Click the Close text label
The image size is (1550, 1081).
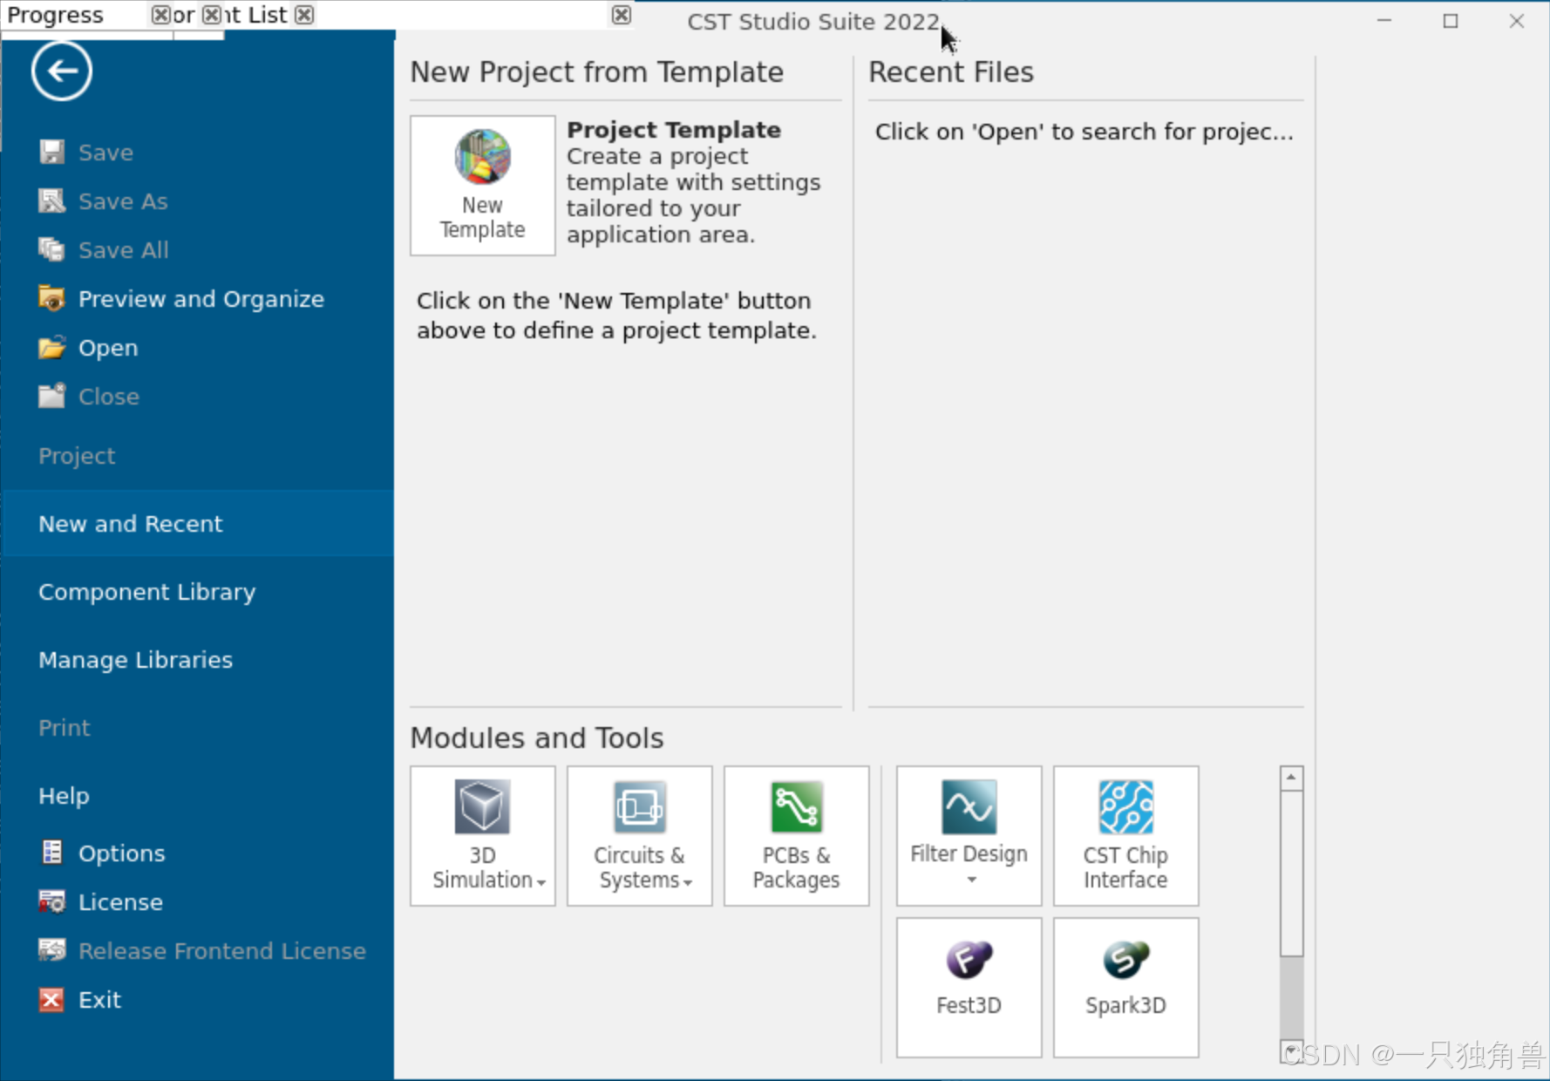(x=109, y=397)
